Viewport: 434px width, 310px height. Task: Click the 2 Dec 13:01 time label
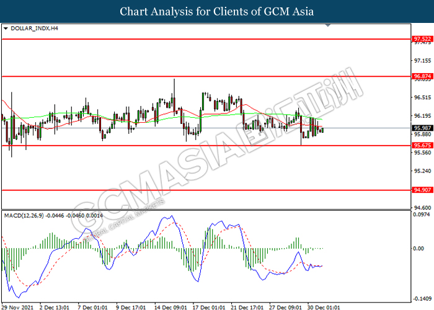[x=55, y=308]
